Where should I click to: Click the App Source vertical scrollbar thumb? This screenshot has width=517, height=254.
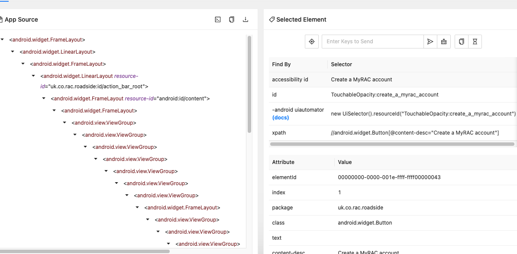click(x=249, y=84)
